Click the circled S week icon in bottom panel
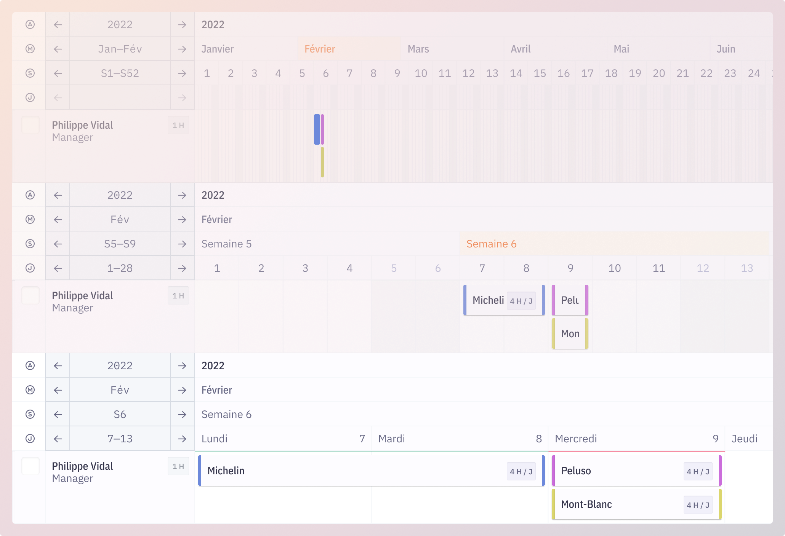Viewport: 785px width, 536px height. coord(30,414)
